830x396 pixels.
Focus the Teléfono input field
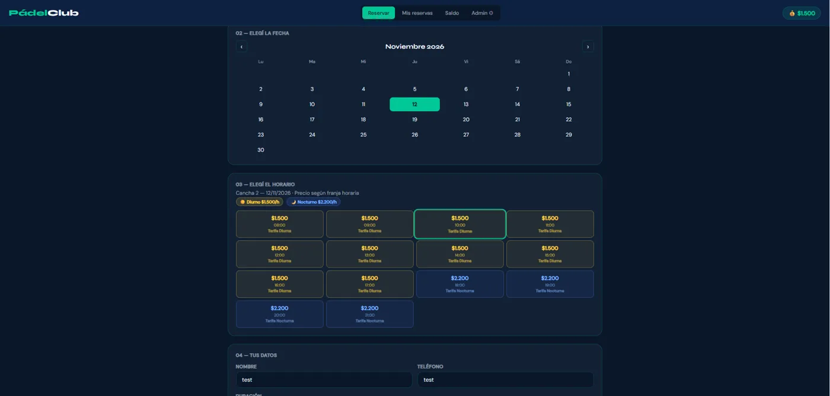click(x=506, y=380)
